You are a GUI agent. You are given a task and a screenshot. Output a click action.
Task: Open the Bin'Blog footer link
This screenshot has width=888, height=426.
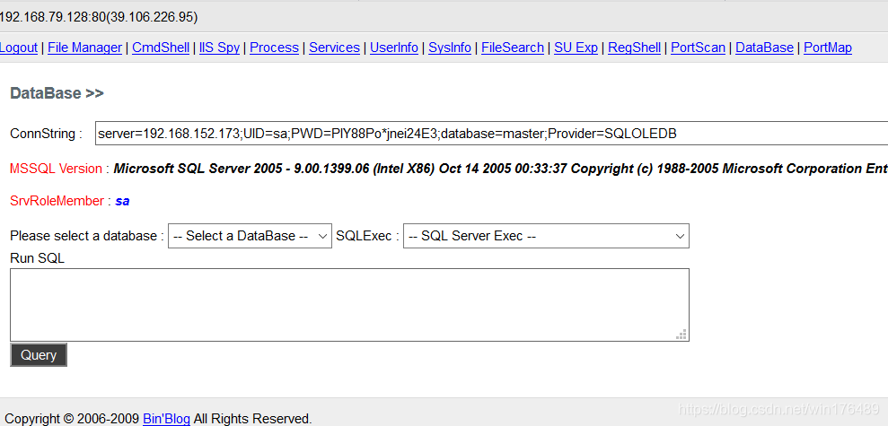pos(166,419)
